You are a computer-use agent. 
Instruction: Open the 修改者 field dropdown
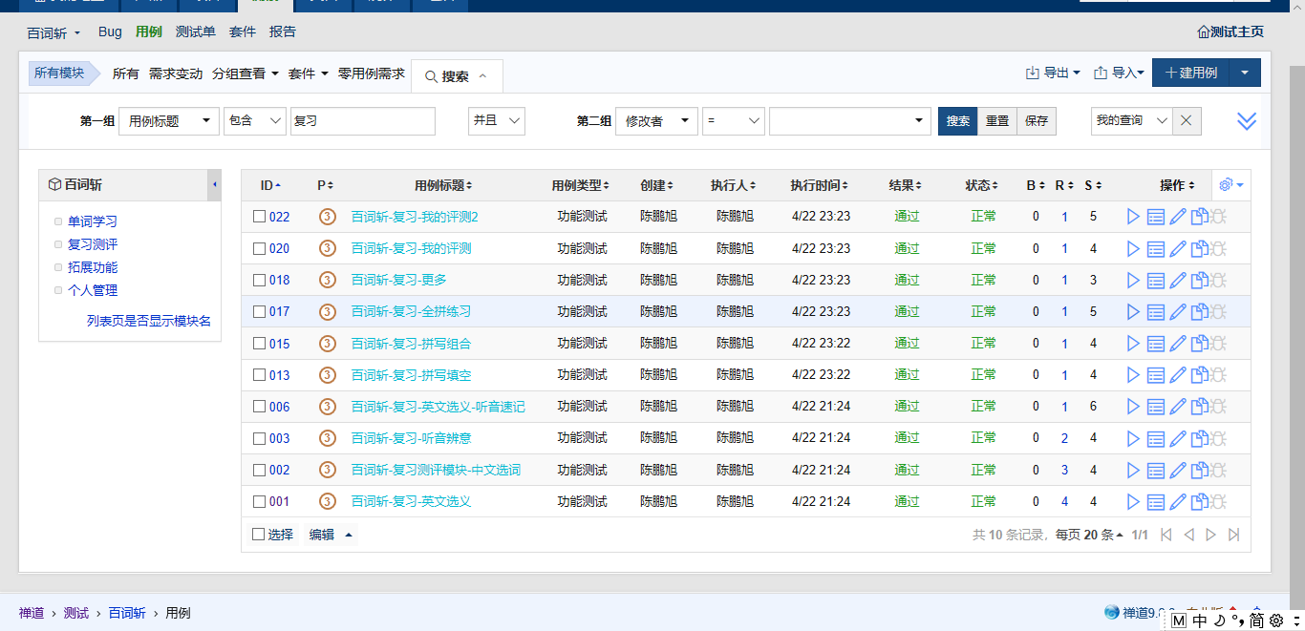(x=656, y=121)
